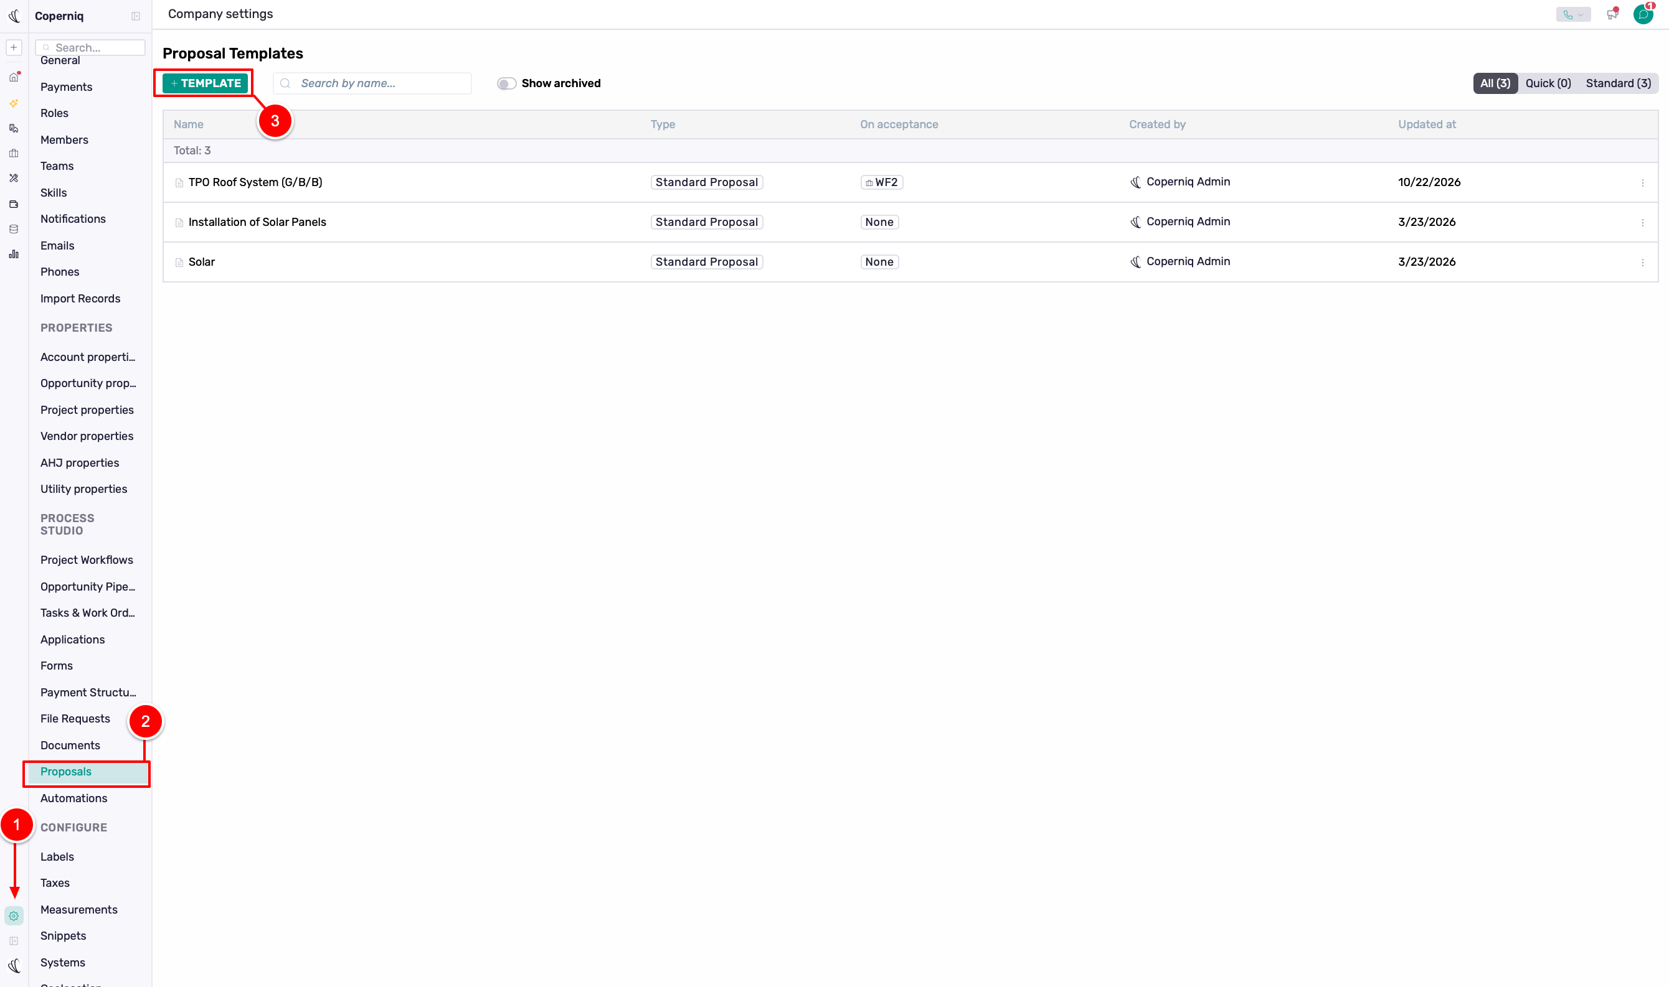Click the plus create icon in left rail
The height and width of the screenshot is (987, 1669).
(x=13, y=47)
